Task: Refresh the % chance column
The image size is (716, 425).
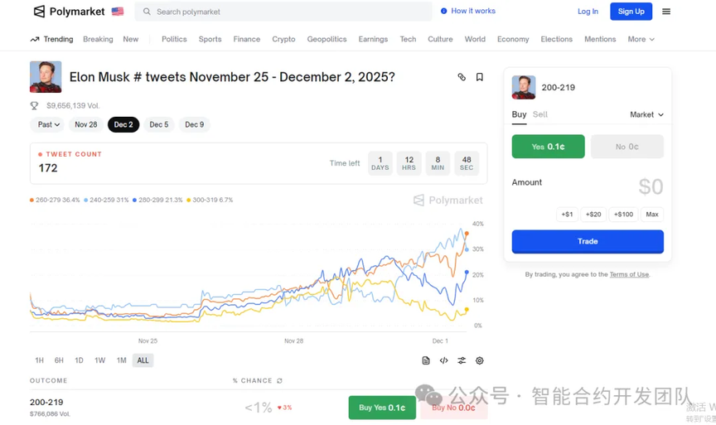Action: click(279, 381)
